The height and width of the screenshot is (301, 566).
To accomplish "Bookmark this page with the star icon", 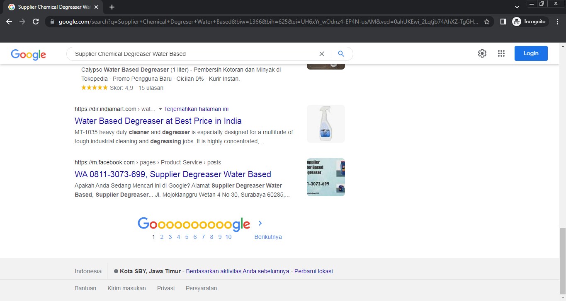I will (487, 22).
